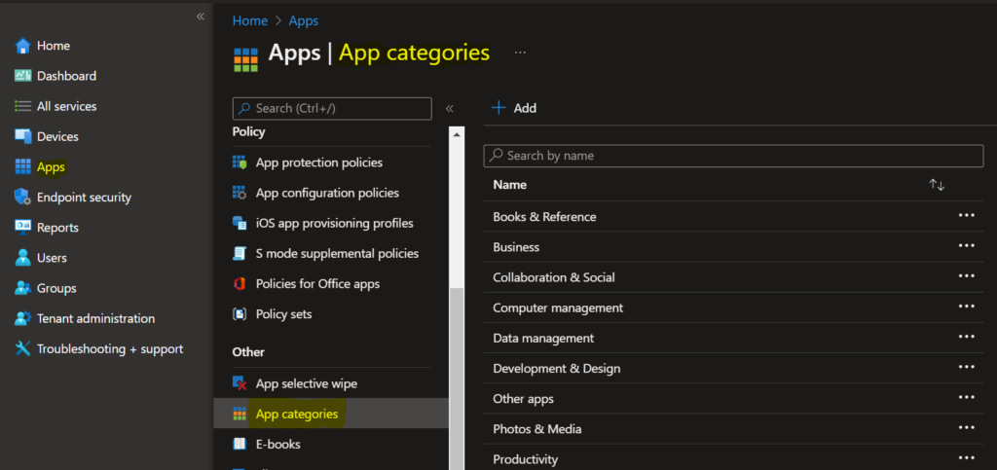The width and height of the screenshot is (997, 470).
Task: Click the Policy sets icon
Action: [x=240, y=313]
